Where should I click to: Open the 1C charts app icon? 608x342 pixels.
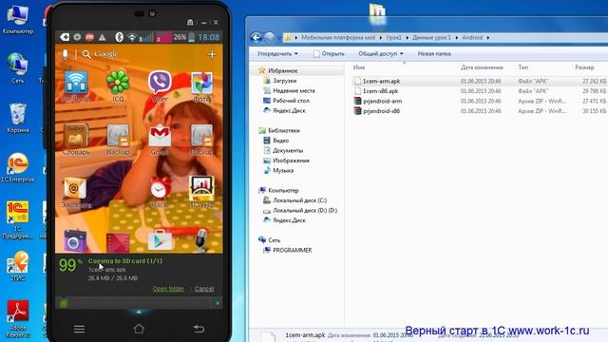point(201,189)
